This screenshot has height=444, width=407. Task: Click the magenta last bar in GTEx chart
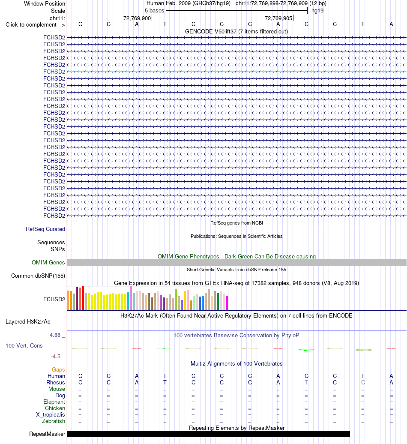tap(227, 303)
